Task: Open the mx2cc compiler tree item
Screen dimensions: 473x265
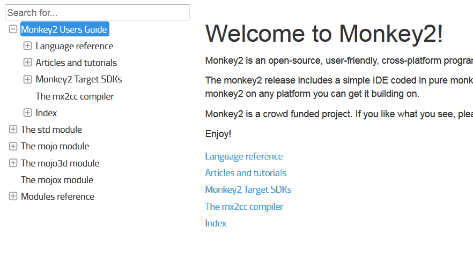Action: (75, 96)
